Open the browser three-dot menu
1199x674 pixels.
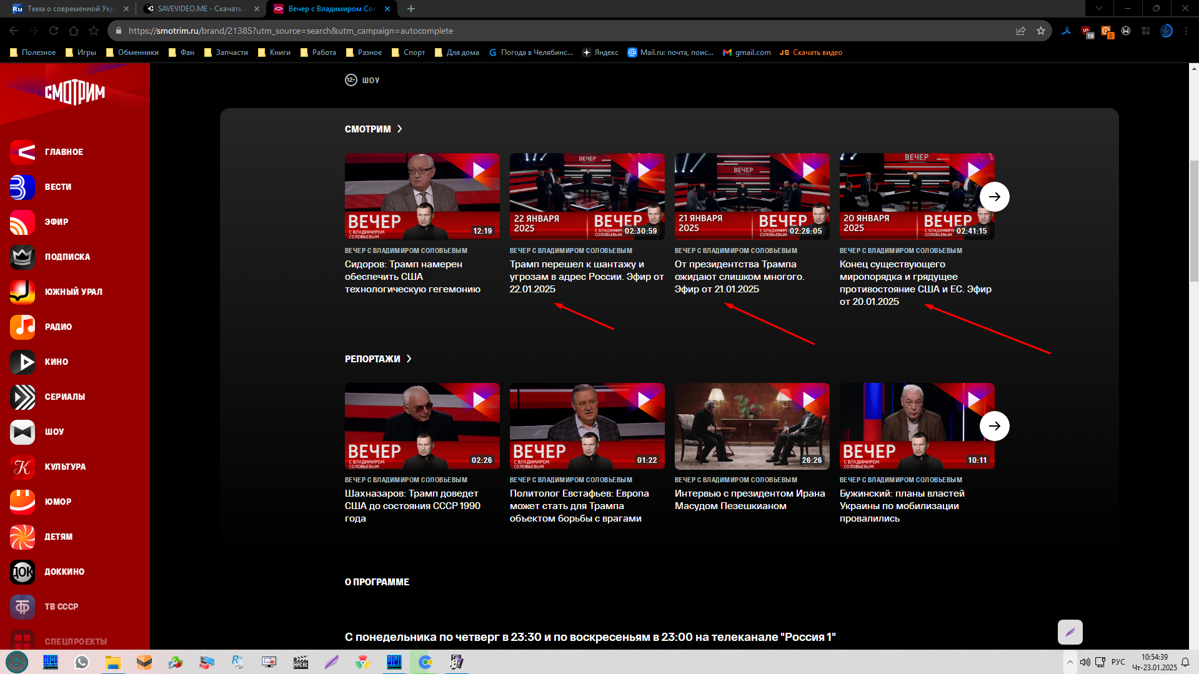click(1186, 31)
